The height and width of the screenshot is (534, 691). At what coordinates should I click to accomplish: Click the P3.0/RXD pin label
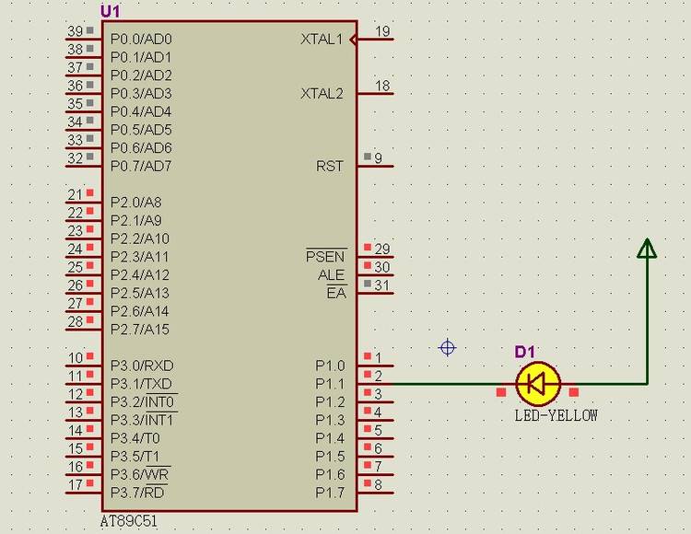tap(143, 366)
